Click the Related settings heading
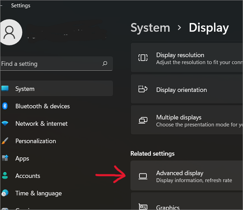Screen dimensions: 243x210 point(152,153)
